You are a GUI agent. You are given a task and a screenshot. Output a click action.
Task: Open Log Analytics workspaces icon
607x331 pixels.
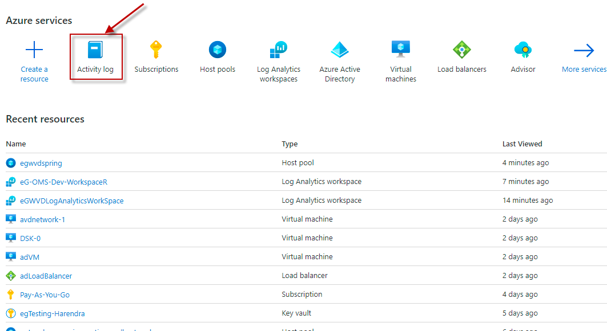tap(279, 50)
